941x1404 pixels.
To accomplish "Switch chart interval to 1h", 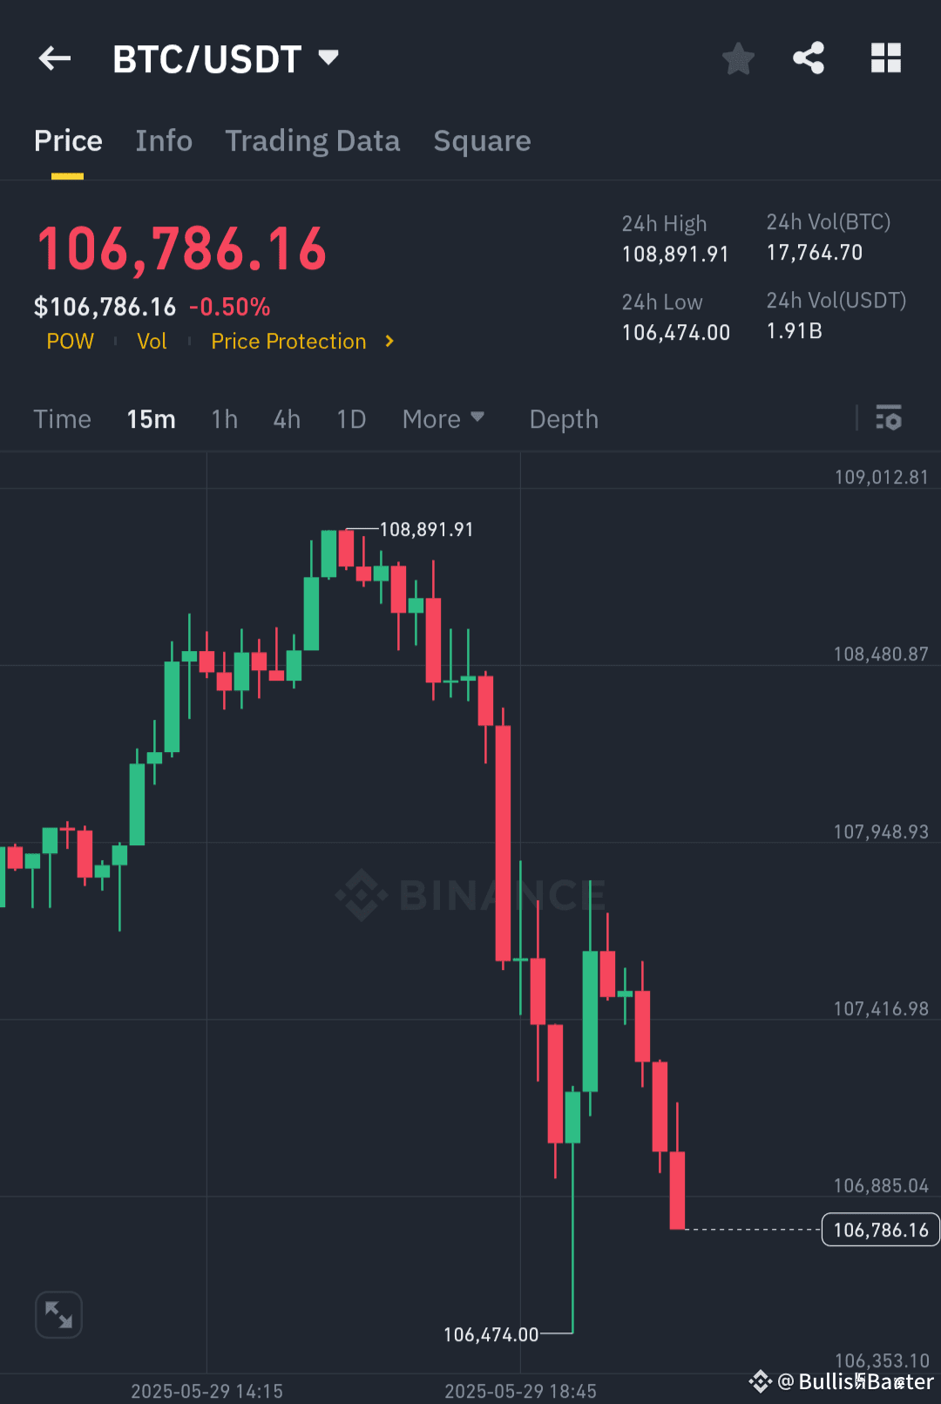I will tap(224, 419).
